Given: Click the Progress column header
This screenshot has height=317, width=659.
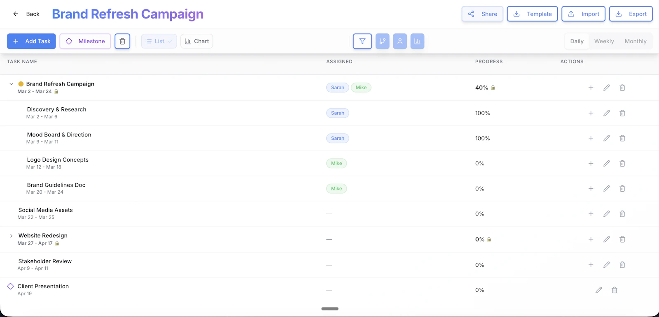Looking at the screenshot, I should 489,62.
